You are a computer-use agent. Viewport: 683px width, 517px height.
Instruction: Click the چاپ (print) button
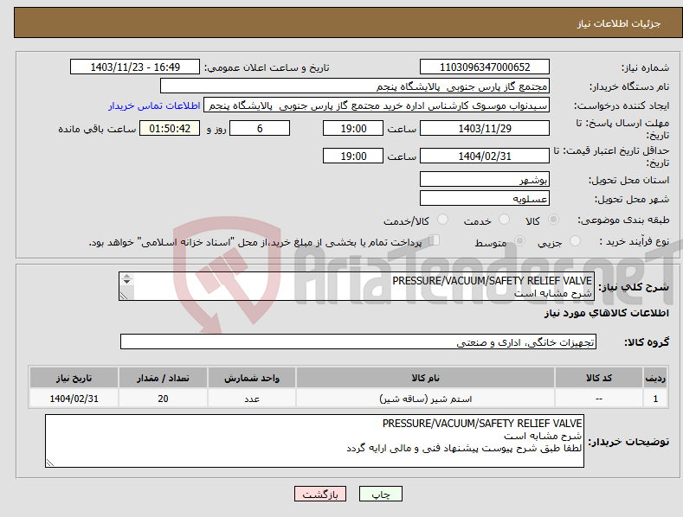tap(380, 494)
